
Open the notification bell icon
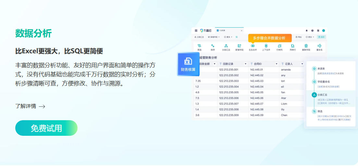tap(307, 31)
